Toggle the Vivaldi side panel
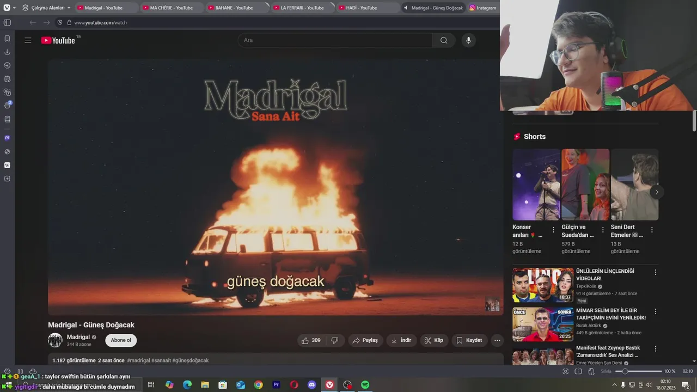This screenshot has height=392, width=697. tap(7, 22)
